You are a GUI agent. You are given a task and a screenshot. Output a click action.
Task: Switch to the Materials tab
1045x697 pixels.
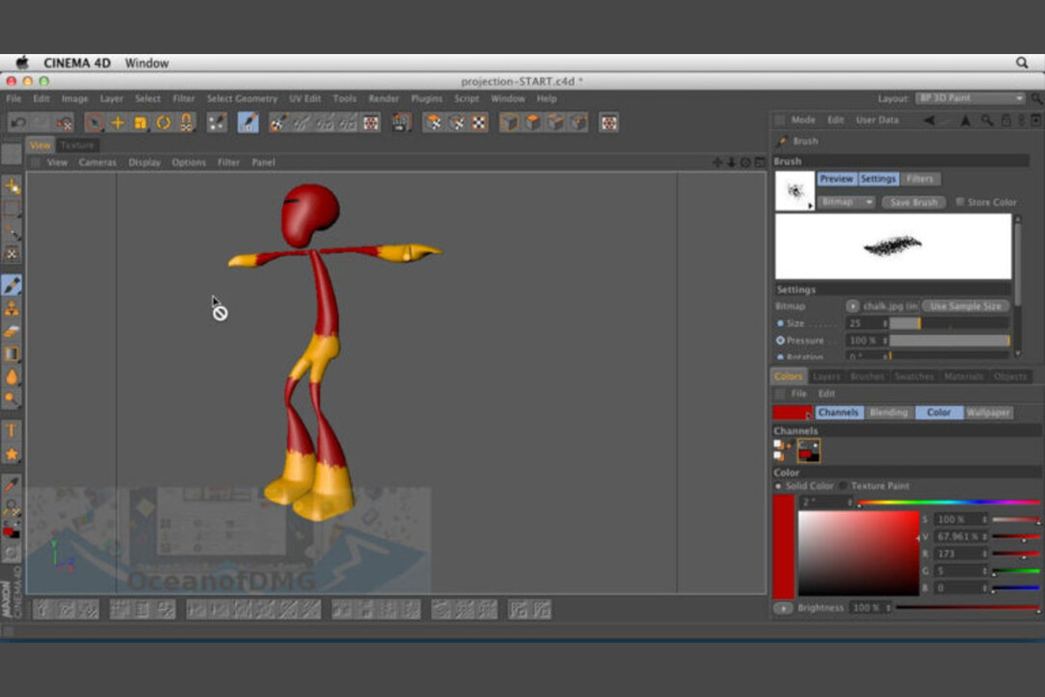tap(964, 376)
